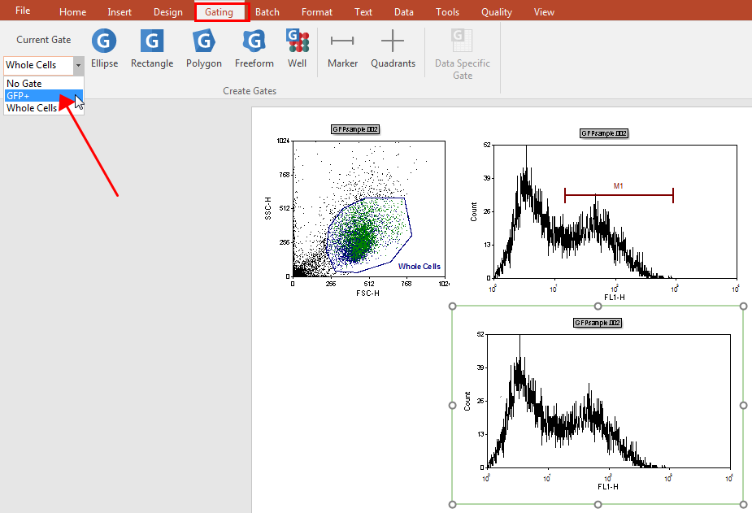
Task: Open the File menu
Action: pyautogui.click(x=23, y=11)
